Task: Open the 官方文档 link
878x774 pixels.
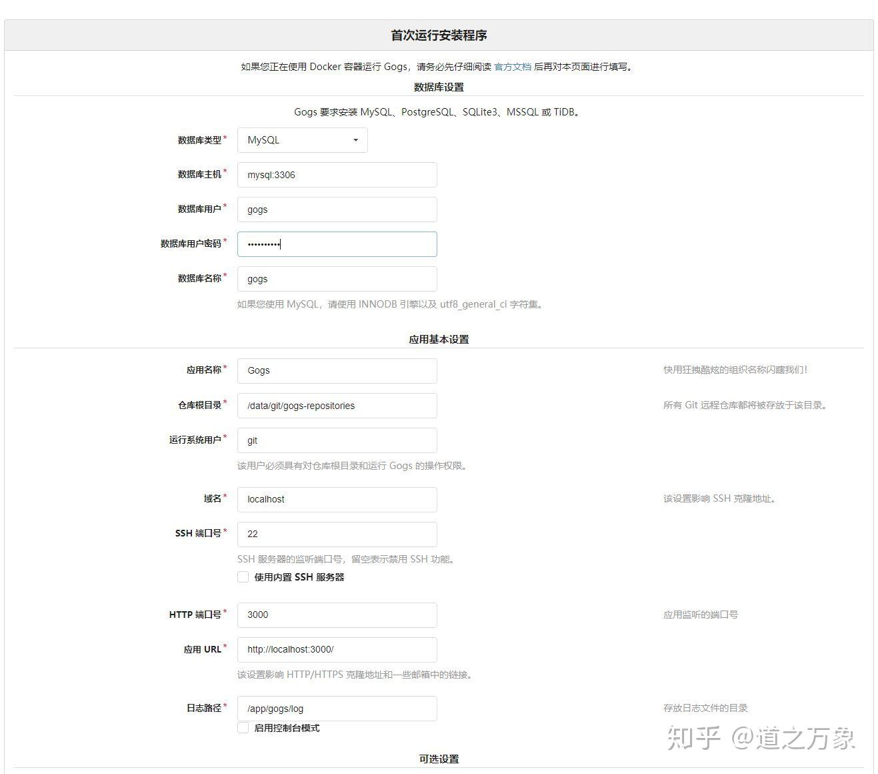Action: coord(513,67)
